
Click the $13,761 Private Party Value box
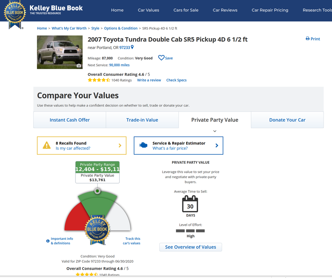click(x=97, y=178)
